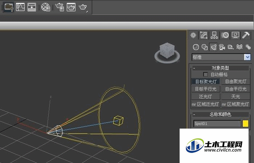Select the Shapes category icon
254x163 pixels.
pos(205,47)
